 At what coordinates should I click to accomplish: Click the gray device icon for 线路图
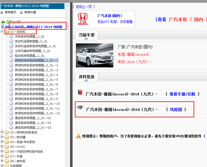[x=80, y=107]
